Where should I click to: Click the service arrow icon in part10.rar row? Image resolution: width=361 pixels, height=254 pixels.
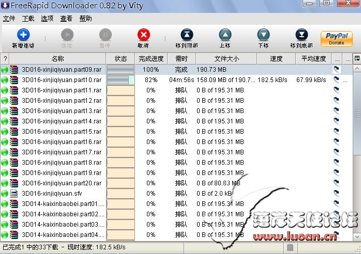(x=336, y=80)
